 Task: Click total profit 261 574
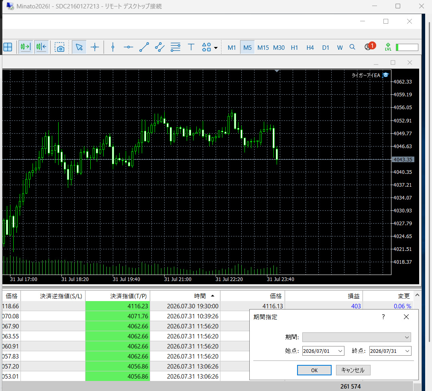point(350,386)
